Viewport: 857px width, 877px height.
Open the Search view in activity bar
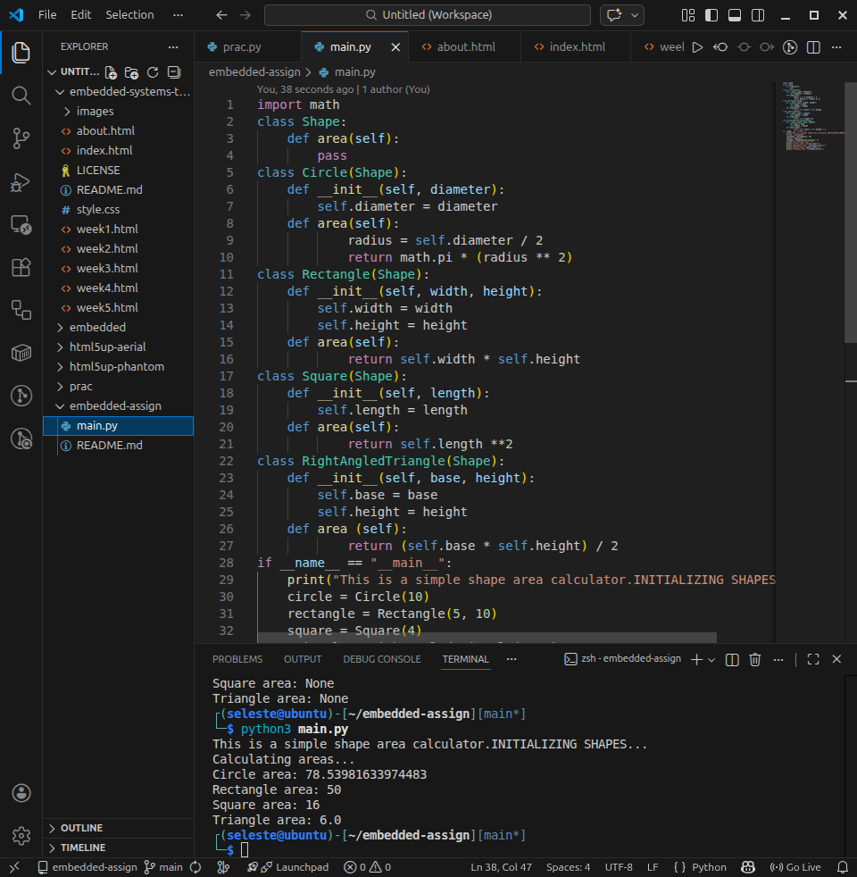21,95
